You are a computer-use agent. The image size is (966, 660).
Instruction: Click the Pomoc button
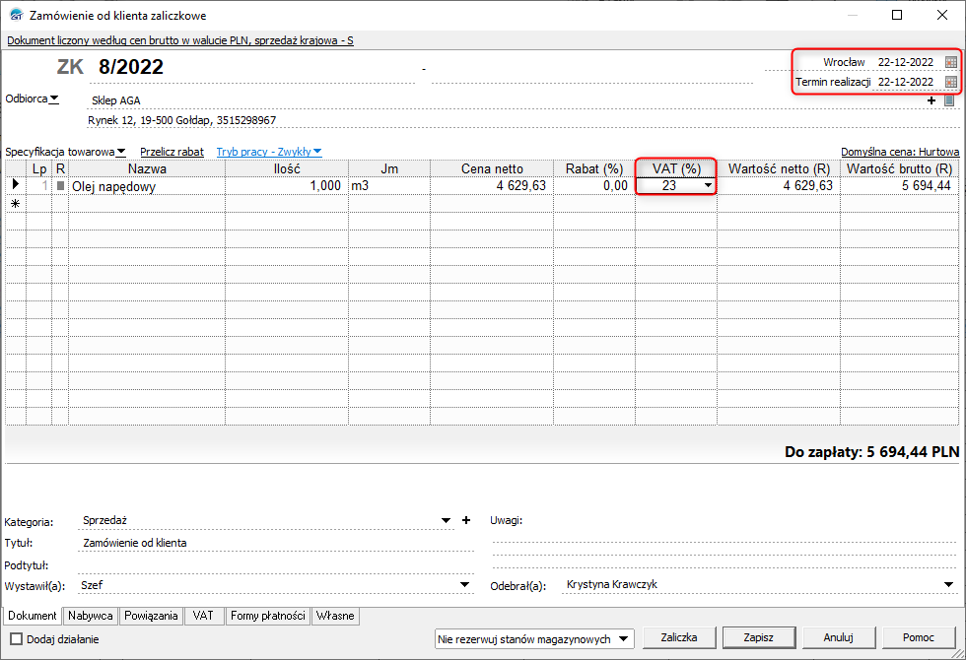pos(919,638)
